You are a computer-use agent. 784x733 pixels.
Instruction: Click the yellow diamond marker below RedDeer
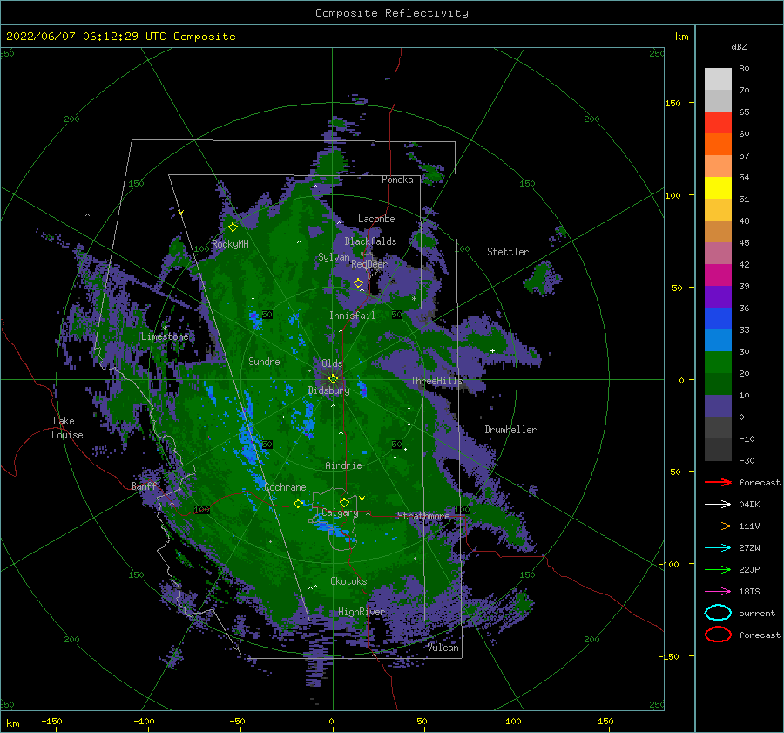(x=358, y=283)
